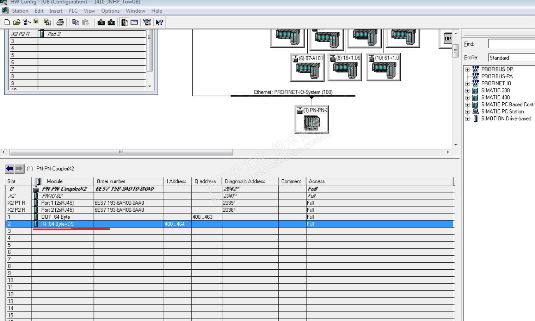The image size is (535, 321).
Task: Click the Upload to PG icon
Action: pos(111,23)
